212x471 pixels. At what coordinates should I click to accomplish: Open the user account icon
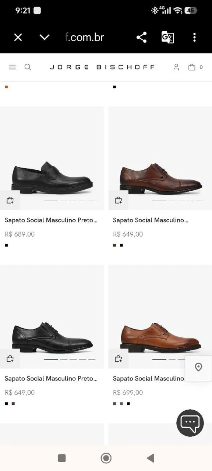tap(176, 67)
